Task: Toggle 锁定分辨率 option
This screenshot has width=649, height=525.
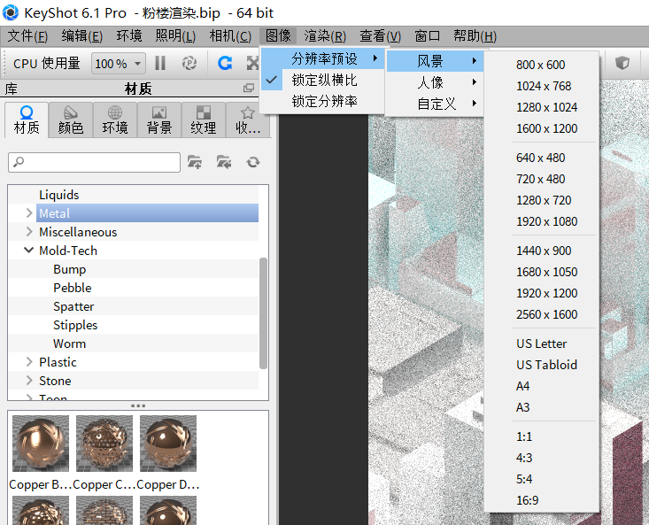Action: (x=322, y=101)
